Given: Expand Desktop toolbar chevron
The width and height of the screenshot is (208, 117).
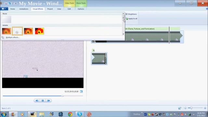Looking at the screenshot, I should point(142,113).
